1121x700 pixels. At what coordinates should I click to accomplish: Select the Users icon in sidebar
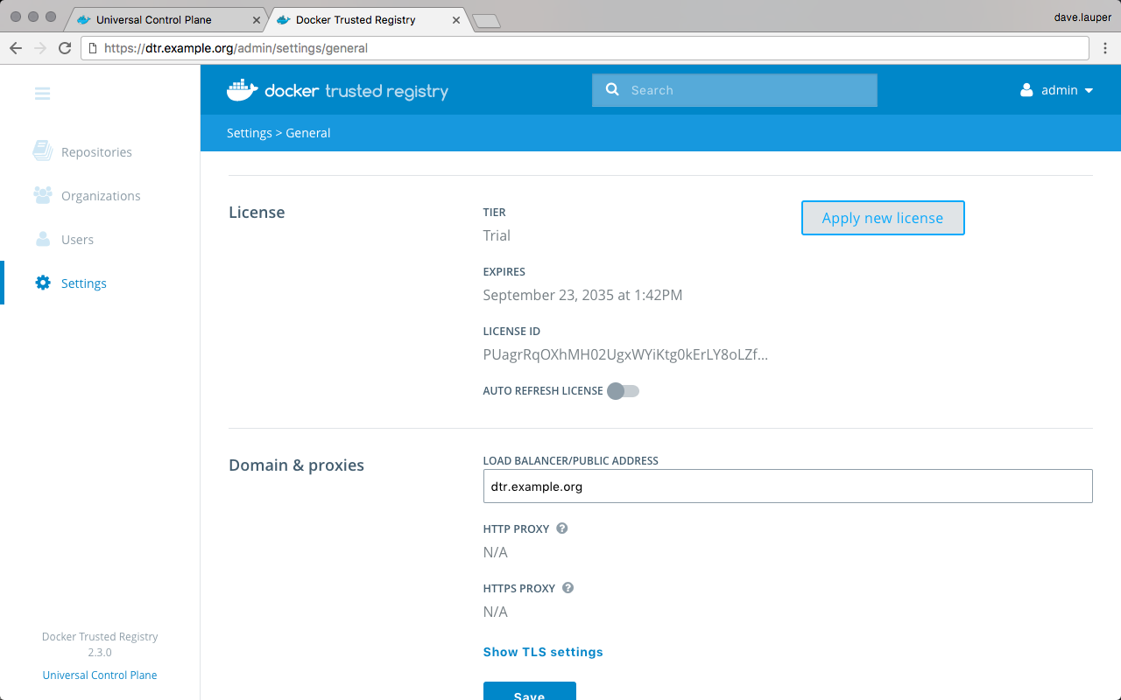[42, 239]
